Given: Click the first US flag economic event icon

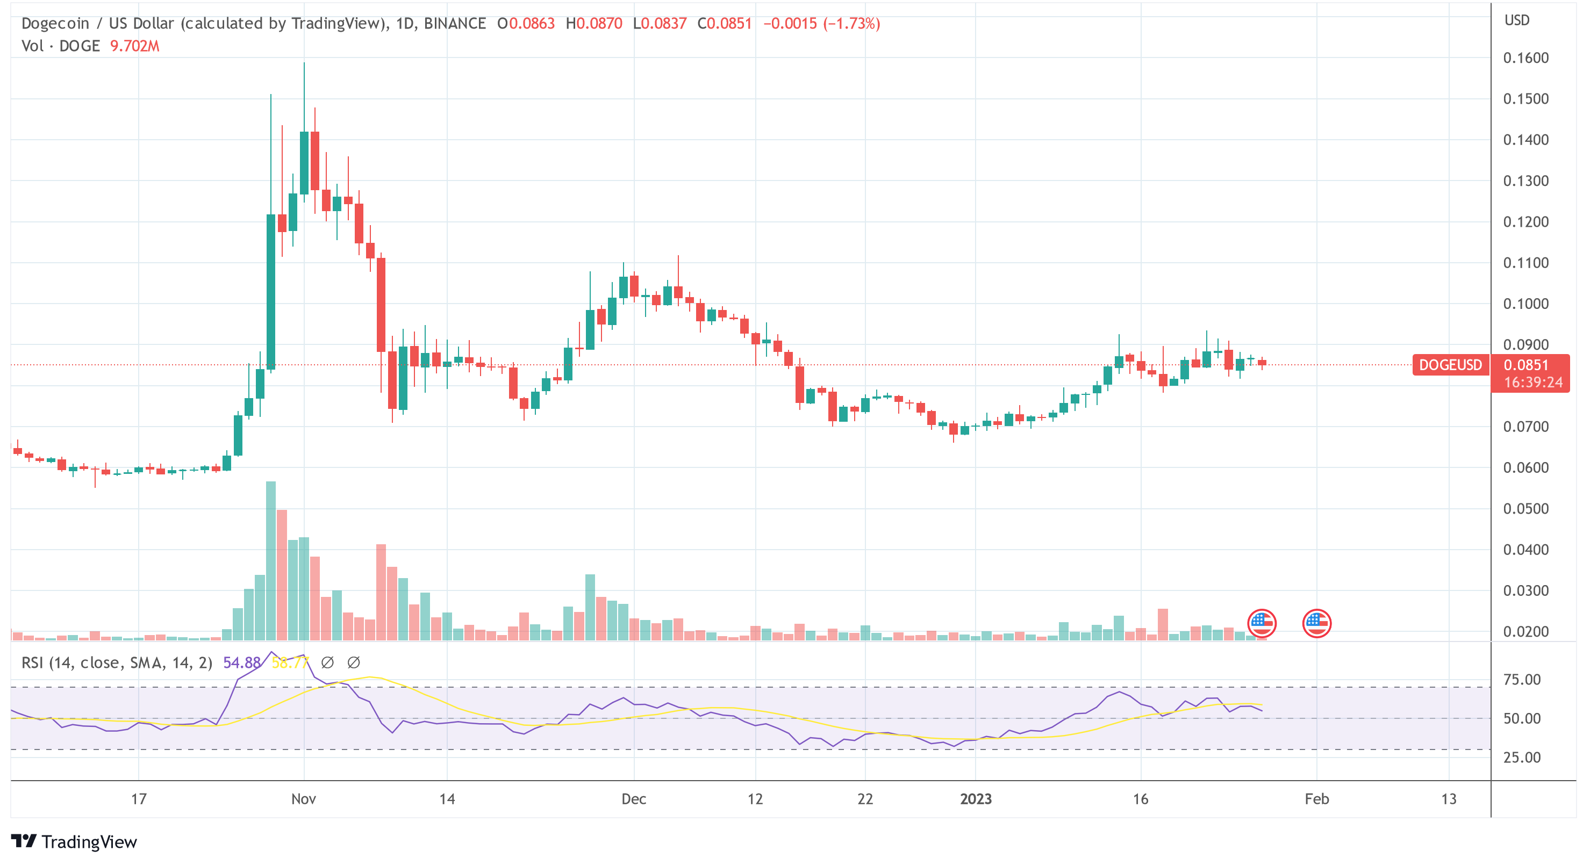Looking at the screenshot, I should [1262, 623].
